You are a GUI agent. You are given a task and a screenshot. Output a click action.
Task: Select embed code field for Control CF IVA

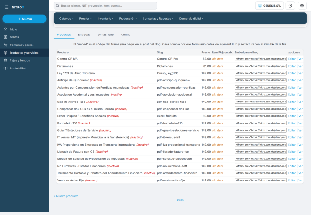pyautogui.click(x=261, y=59)
